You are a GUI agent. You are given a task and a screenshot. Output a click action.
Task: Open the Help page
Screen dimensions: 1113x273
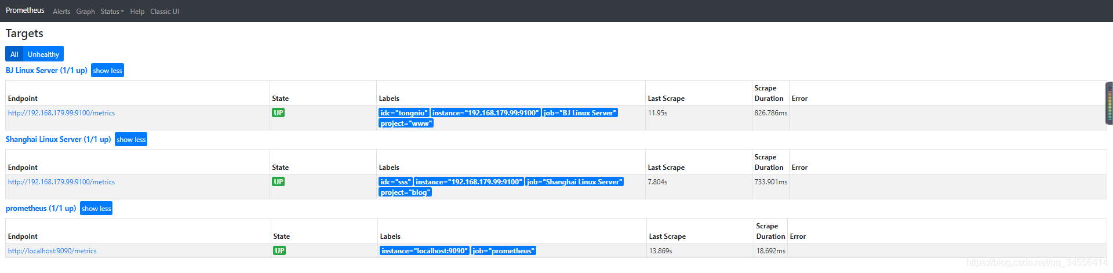[137, 12]
